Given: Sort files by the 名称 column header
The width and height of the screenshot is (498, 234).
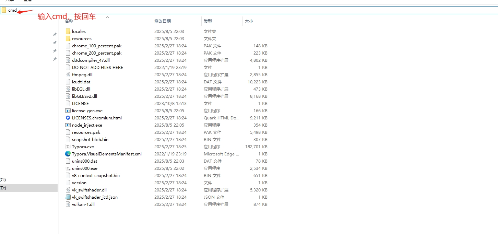Looking at the screenshot, I should coord(69,21).
